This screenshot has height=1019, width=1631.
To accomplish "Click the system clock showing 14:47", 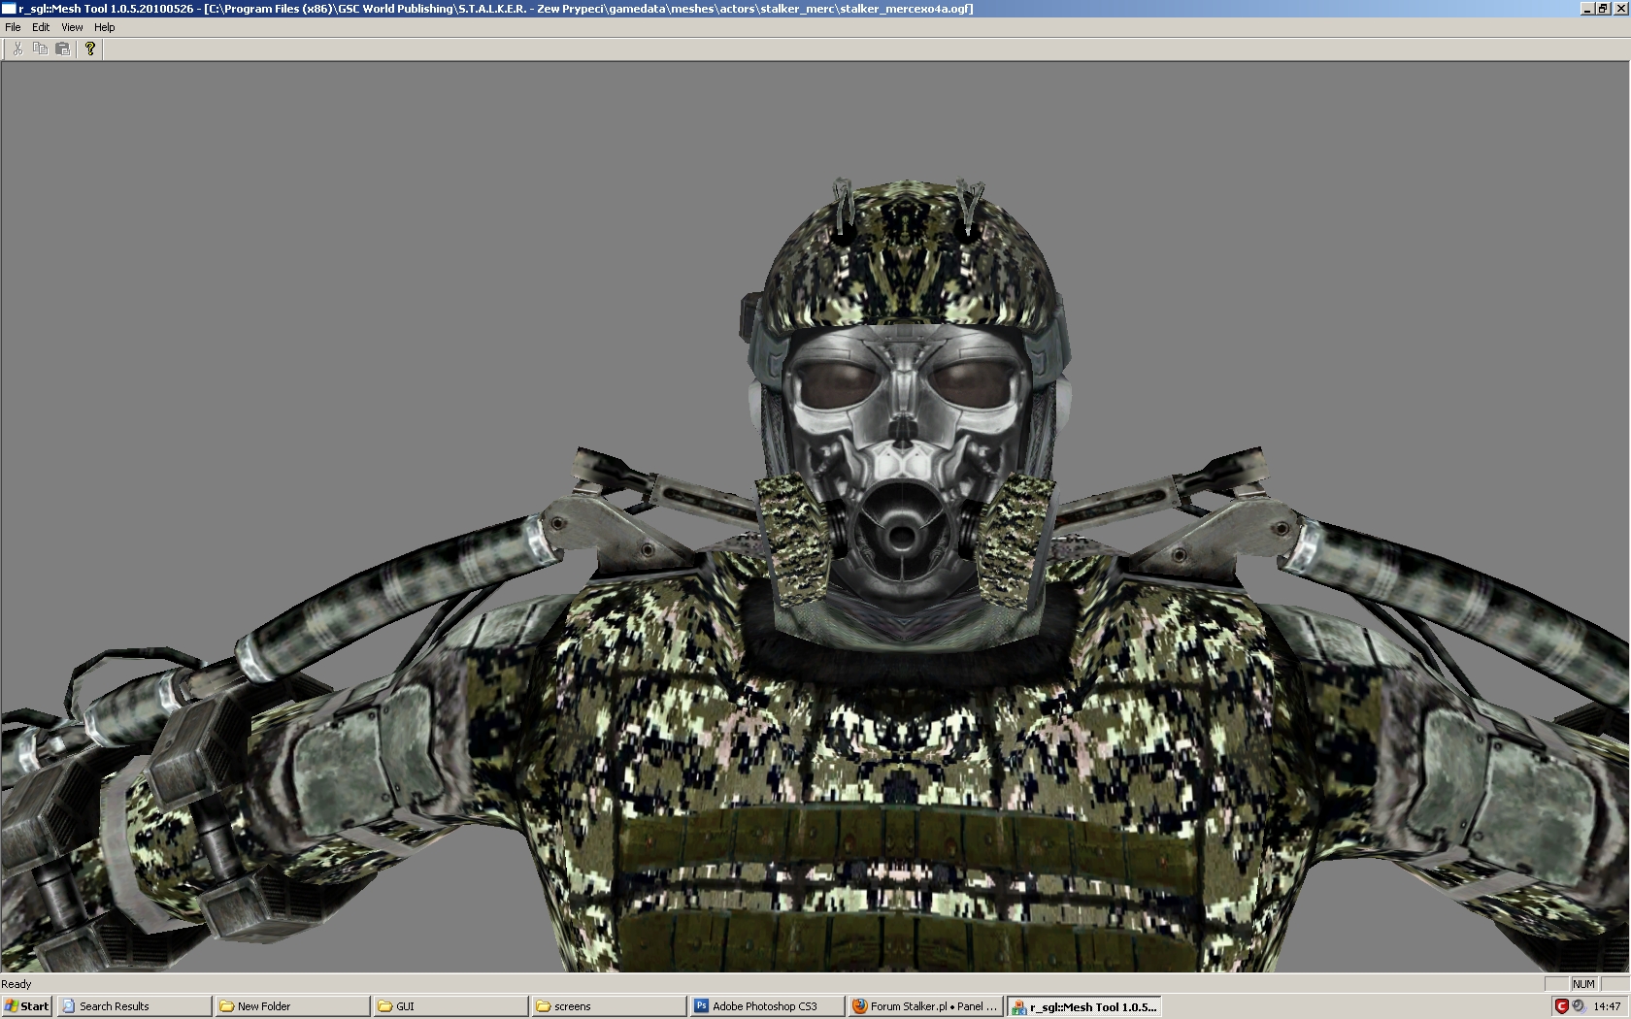I will [x=1607, y=1006].
